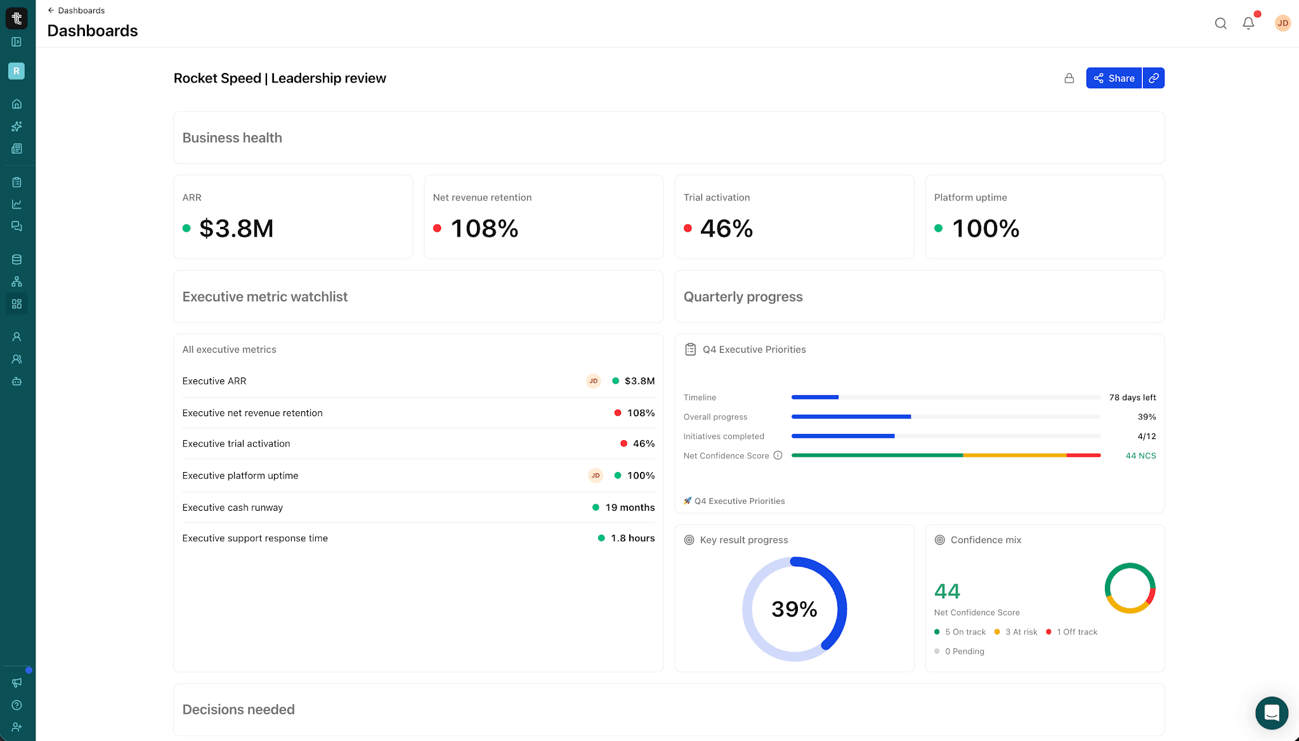
Task: Click the Timeline progress bar
Action: 946,397
